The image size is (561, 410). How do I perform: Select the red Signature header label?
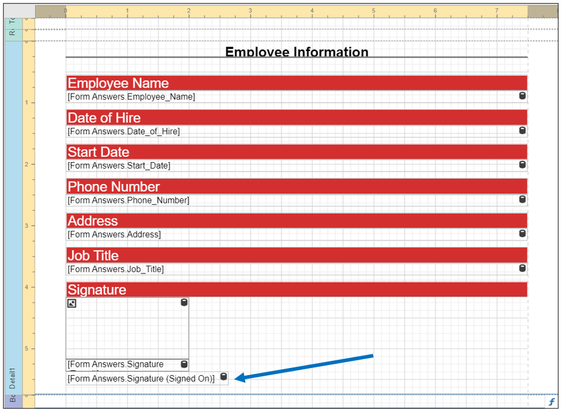(x=297, y=289)
